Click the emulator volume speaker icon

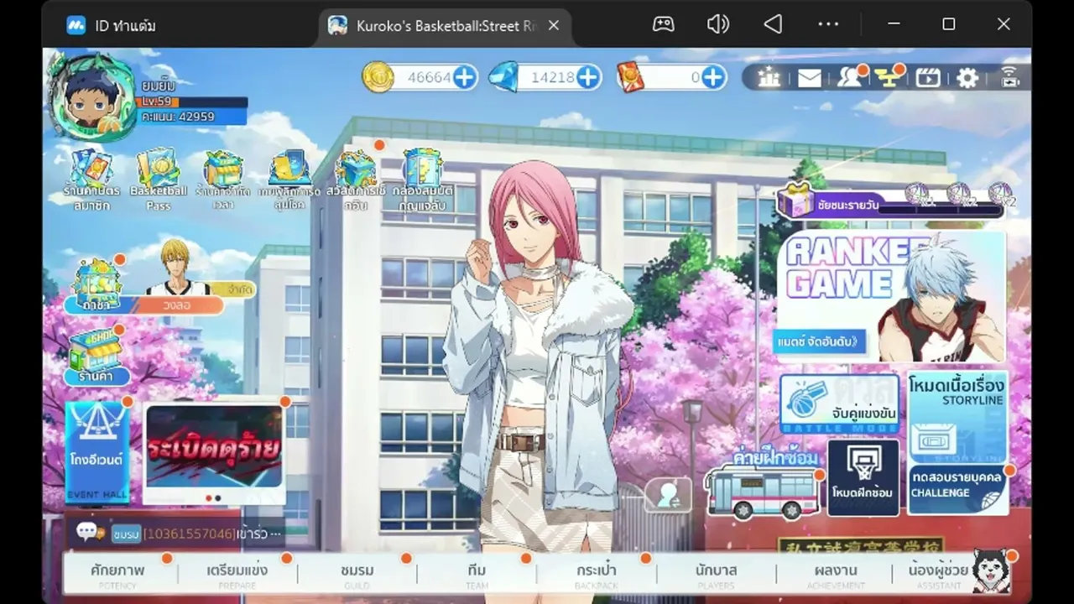[717, 24]
